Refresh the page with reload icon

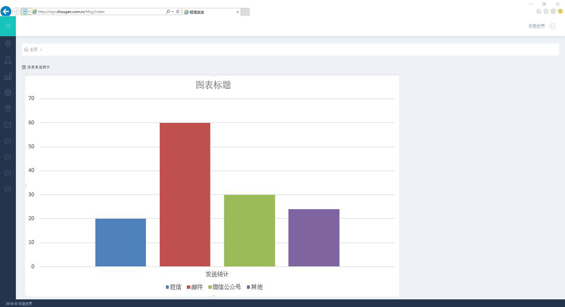178,11
